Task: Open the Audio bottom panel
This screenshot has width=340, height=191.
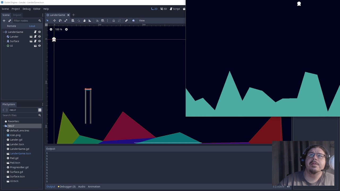Action: [82, 186]
